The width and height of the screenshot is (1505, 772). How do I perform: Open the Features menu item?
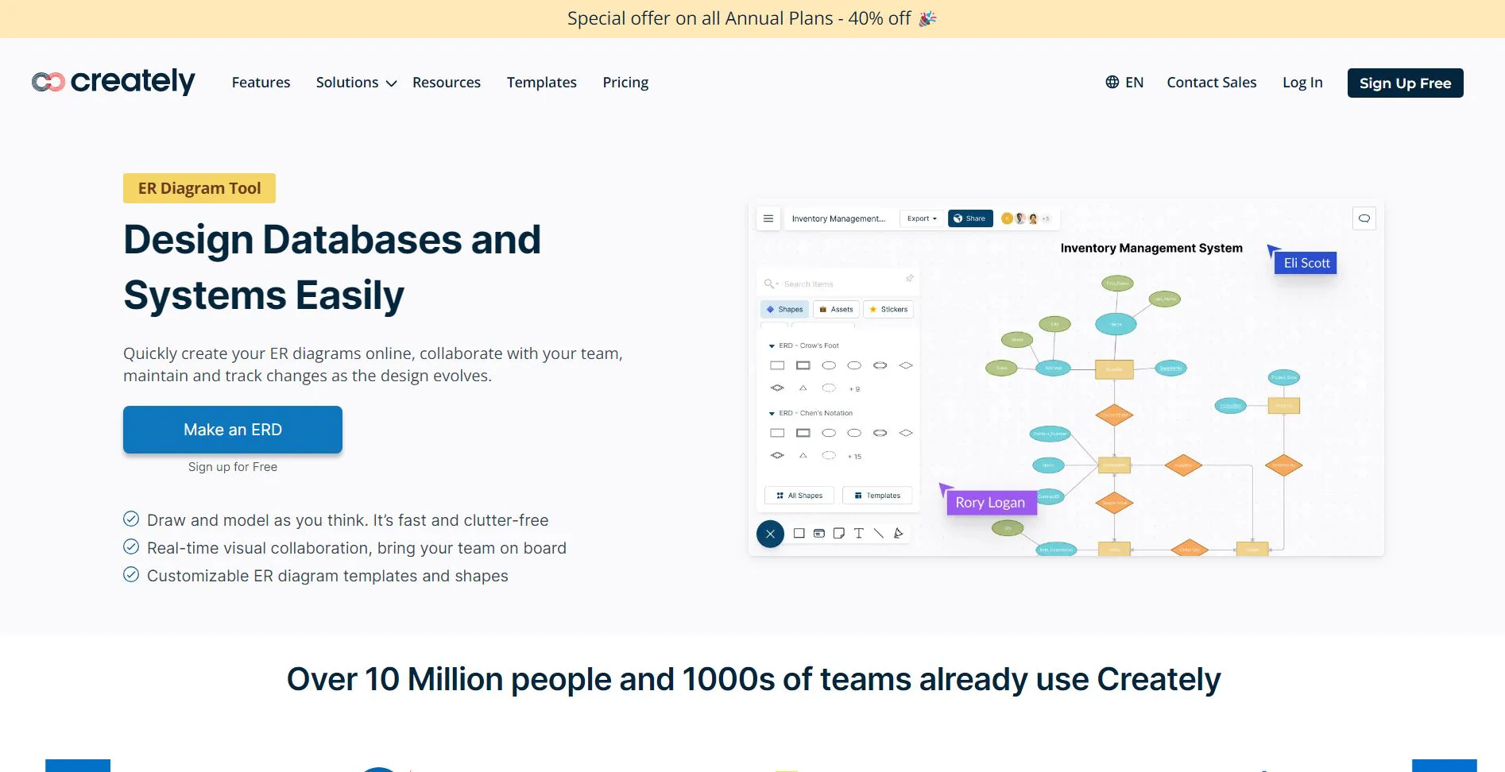coord(261,83)
